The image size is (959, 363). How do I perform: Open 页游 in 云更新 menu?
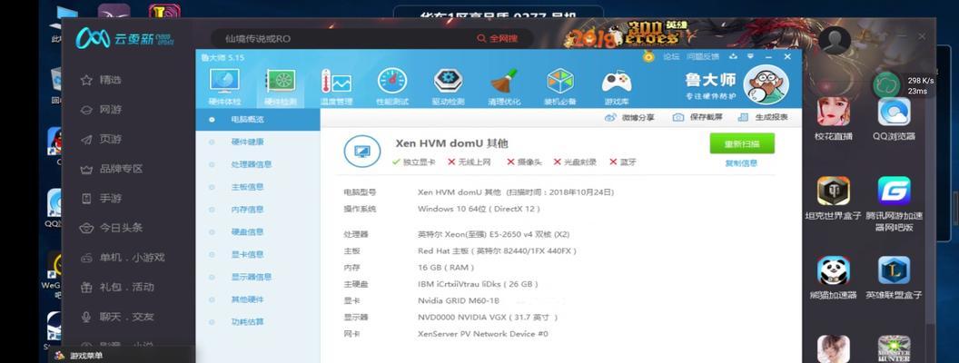(102, 140)
